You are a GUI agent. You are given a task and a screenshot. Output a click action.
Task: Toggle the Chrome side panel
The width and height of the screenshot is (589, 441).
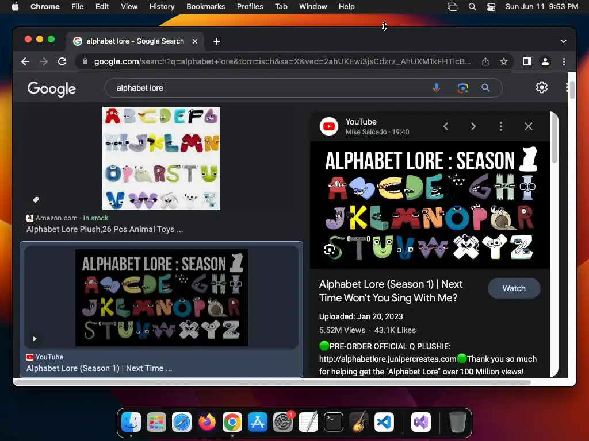pyautogui.click(x=527, y=61)
